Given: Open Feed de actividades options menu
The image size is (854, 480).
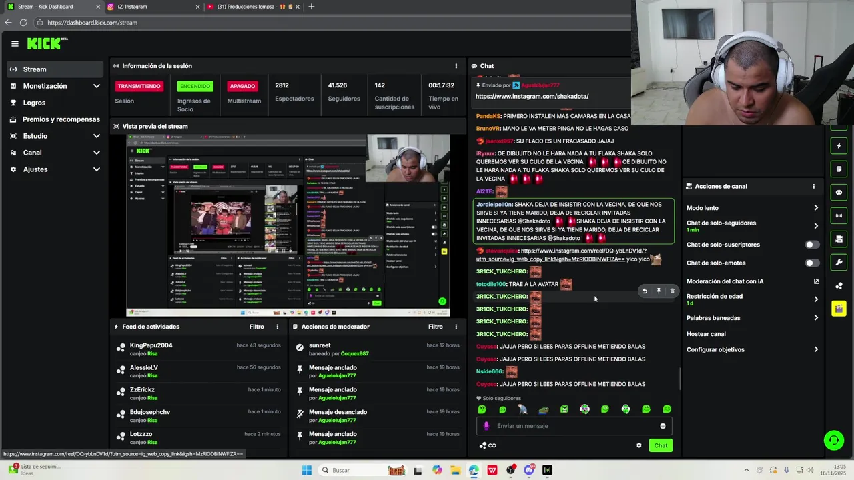Looking at the screenshot, I should [x=278, y=327].
